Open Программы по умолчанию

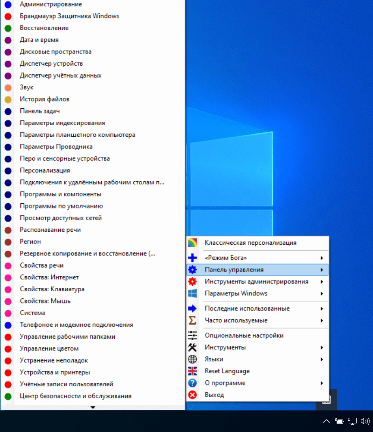pyautogui.click(x=93, y=206)
